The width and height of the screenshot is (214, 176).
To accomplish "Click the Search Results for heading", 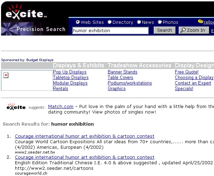I will pyautogui.click(x=48, y=124).
